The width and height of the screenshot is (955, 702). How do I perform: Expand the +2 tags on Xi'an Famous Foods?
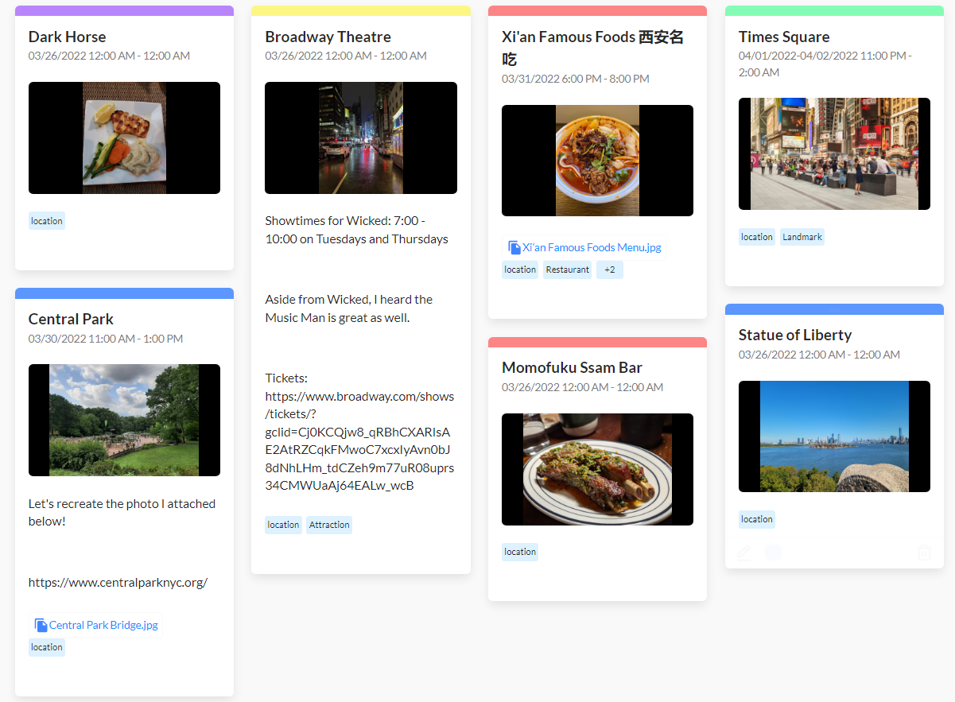coord(609,270)
